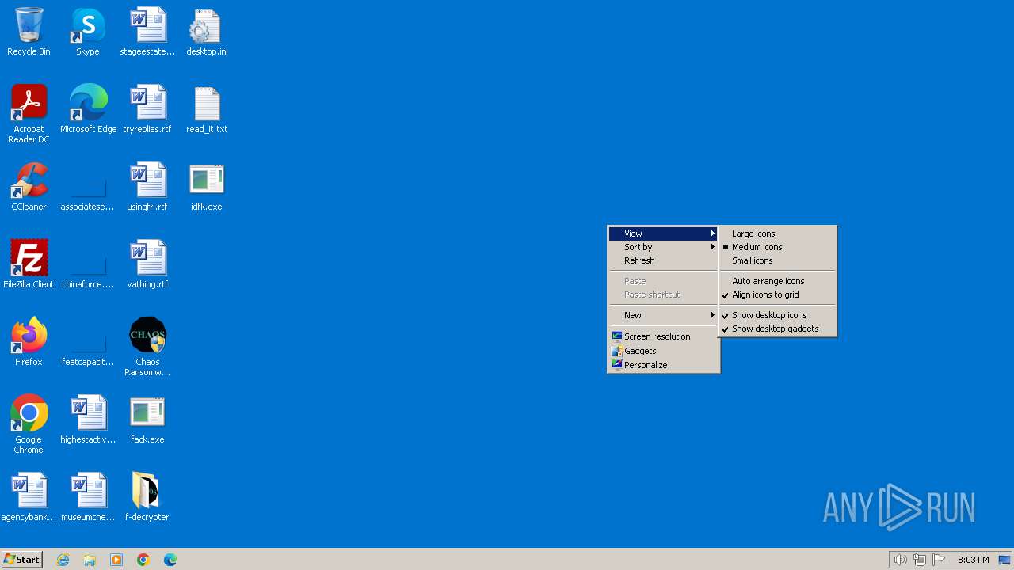
Task: Select the fack.exe file icon
Action: [147, 420]
